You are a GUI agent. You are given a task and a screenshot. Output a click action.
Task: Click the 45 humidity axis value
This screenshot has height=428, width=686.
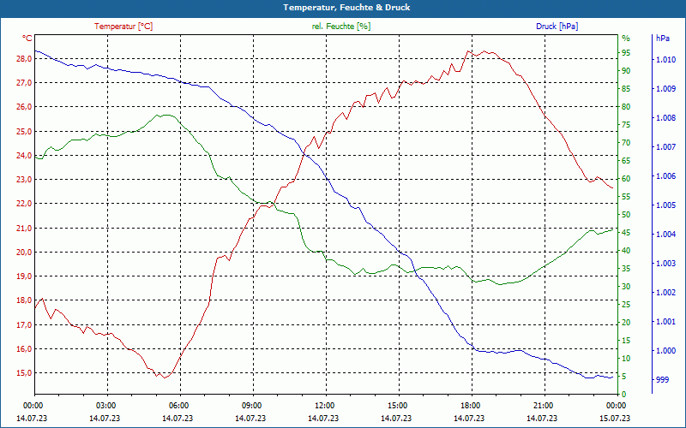pyautogui.click(x=626, y=233)
